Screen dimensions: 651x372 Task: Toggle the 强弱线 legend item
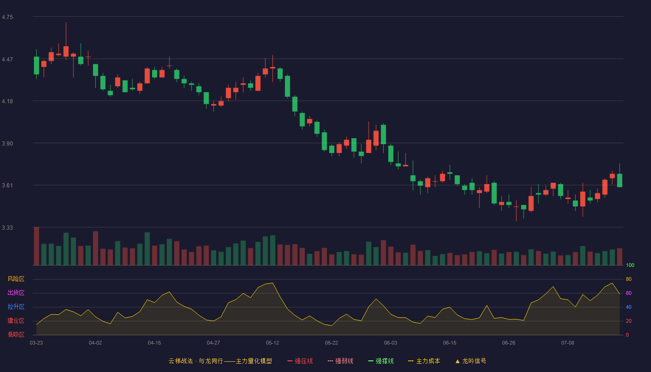click(x=340, y=361)
